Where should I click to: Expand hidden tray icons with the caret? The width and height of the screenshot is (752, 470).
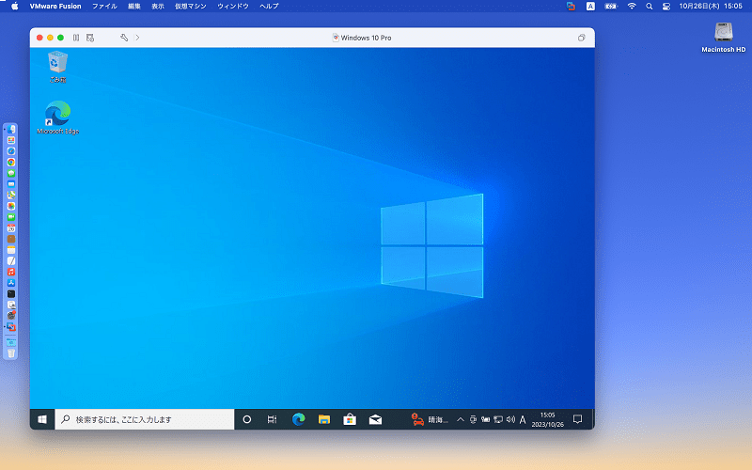461,419
